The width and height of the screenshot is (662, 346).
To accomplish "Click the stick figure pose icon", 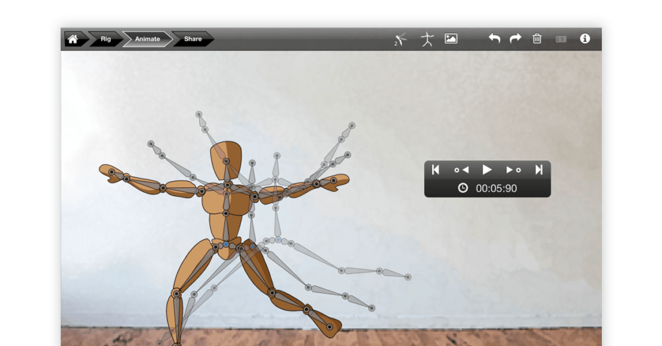I will point(427,39).
